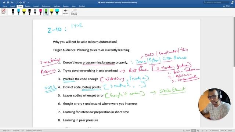Open the Undo history dropdown arrow

[x=14, y=3]
